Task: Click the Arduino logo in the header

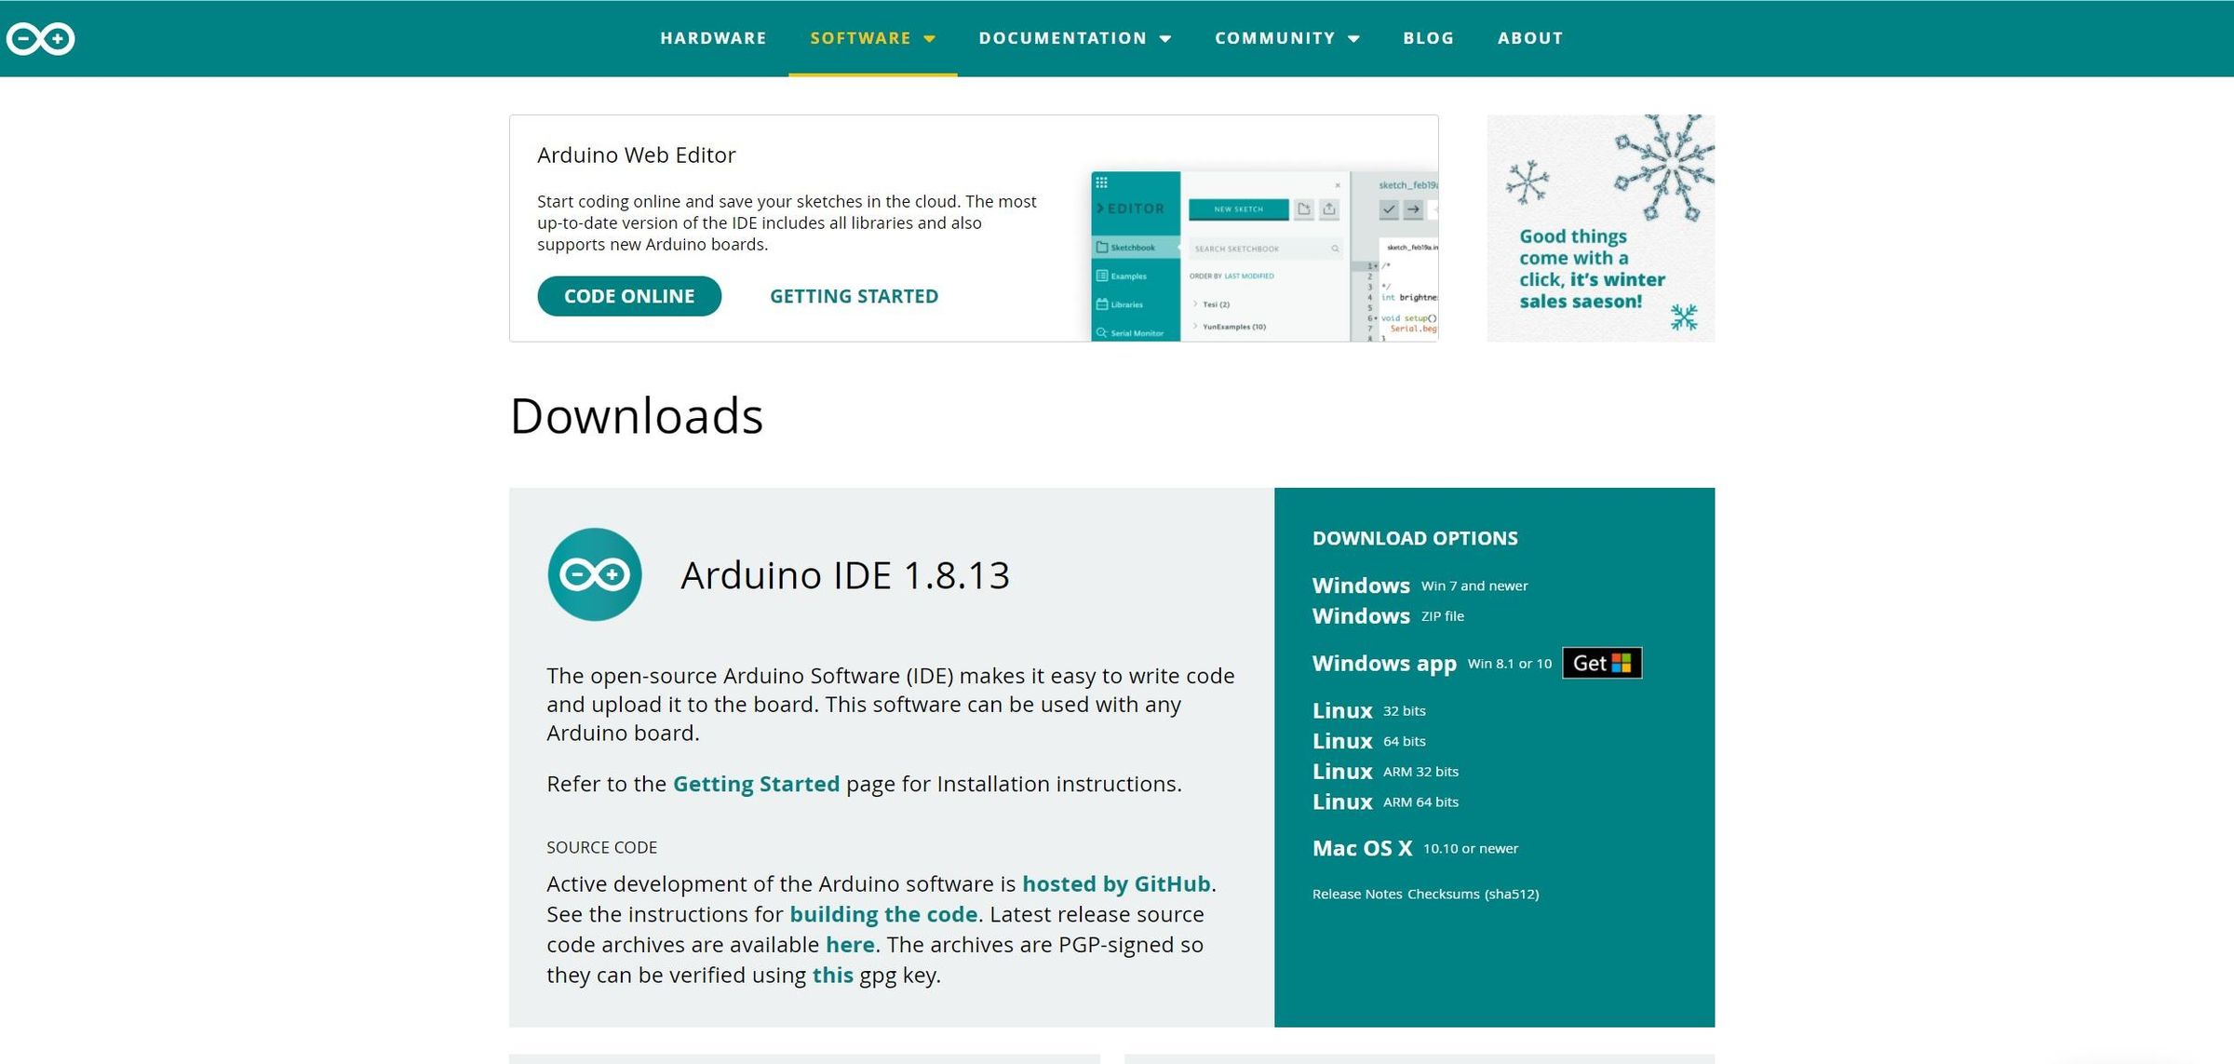Action: click(40, 38)
